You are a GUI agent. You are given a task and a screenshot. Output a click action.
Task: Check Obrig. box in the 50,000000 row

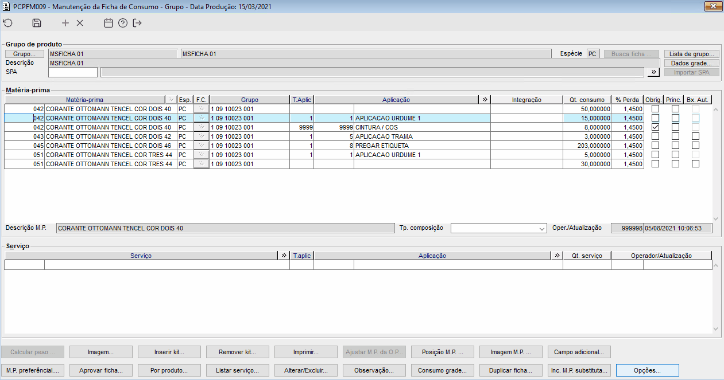pyautogui.click(x=655, y=108)
